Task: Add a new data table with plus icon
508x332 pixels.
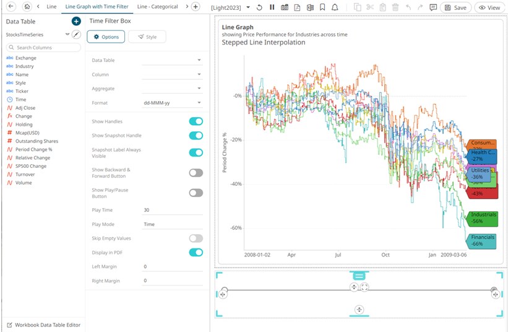Action: click(x=76, y=21)
